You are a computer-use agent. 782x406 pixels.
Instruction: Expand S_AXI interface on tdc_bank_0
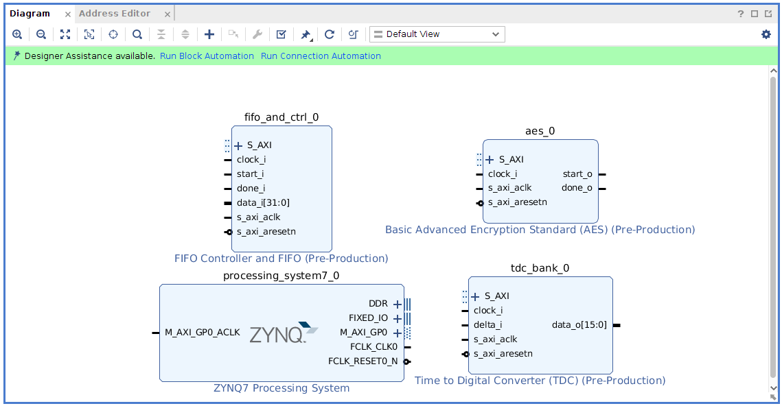475,296
